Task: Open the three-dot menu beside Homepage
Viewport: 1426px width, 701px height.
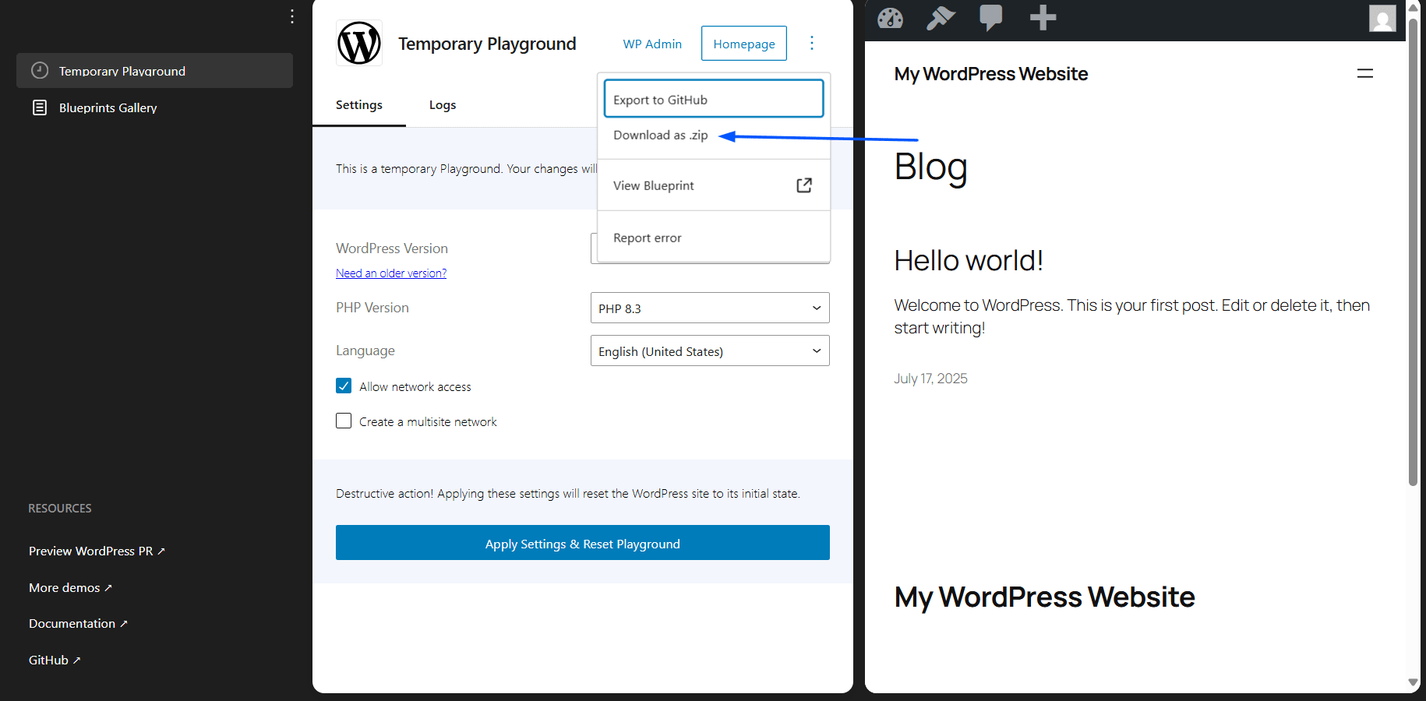Action: 812,43
